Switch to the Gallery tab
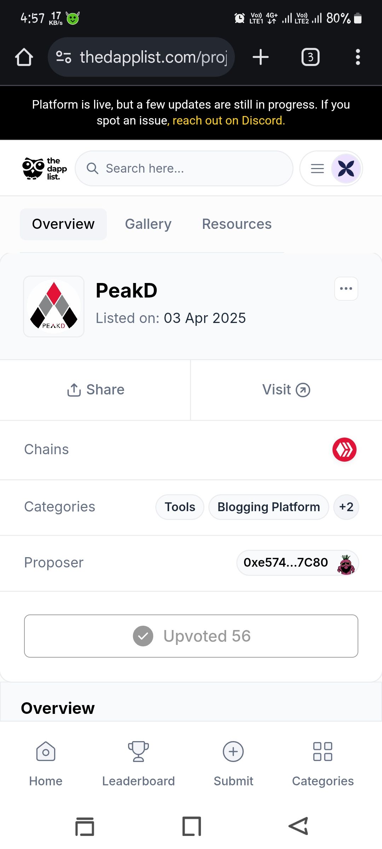Viewport: 382px width, 849px height. [x=148, y=224]
